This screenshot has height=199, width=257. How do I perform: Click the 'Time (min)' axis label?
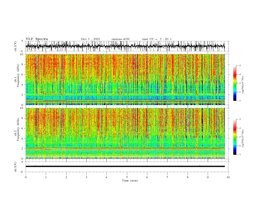point(130,180)
